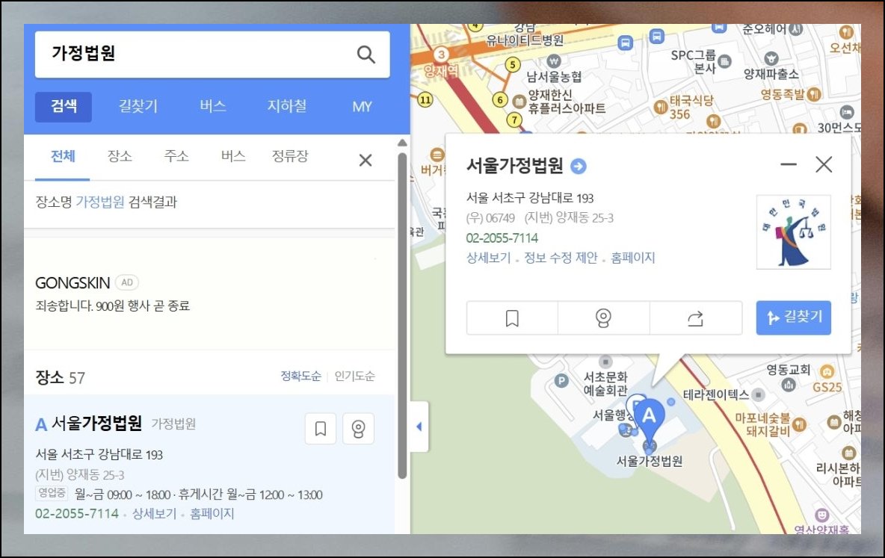This screenshot has width=885, height=558.
Task: Click the blue 길찾기 button
Action: click(x=794, y=317)
